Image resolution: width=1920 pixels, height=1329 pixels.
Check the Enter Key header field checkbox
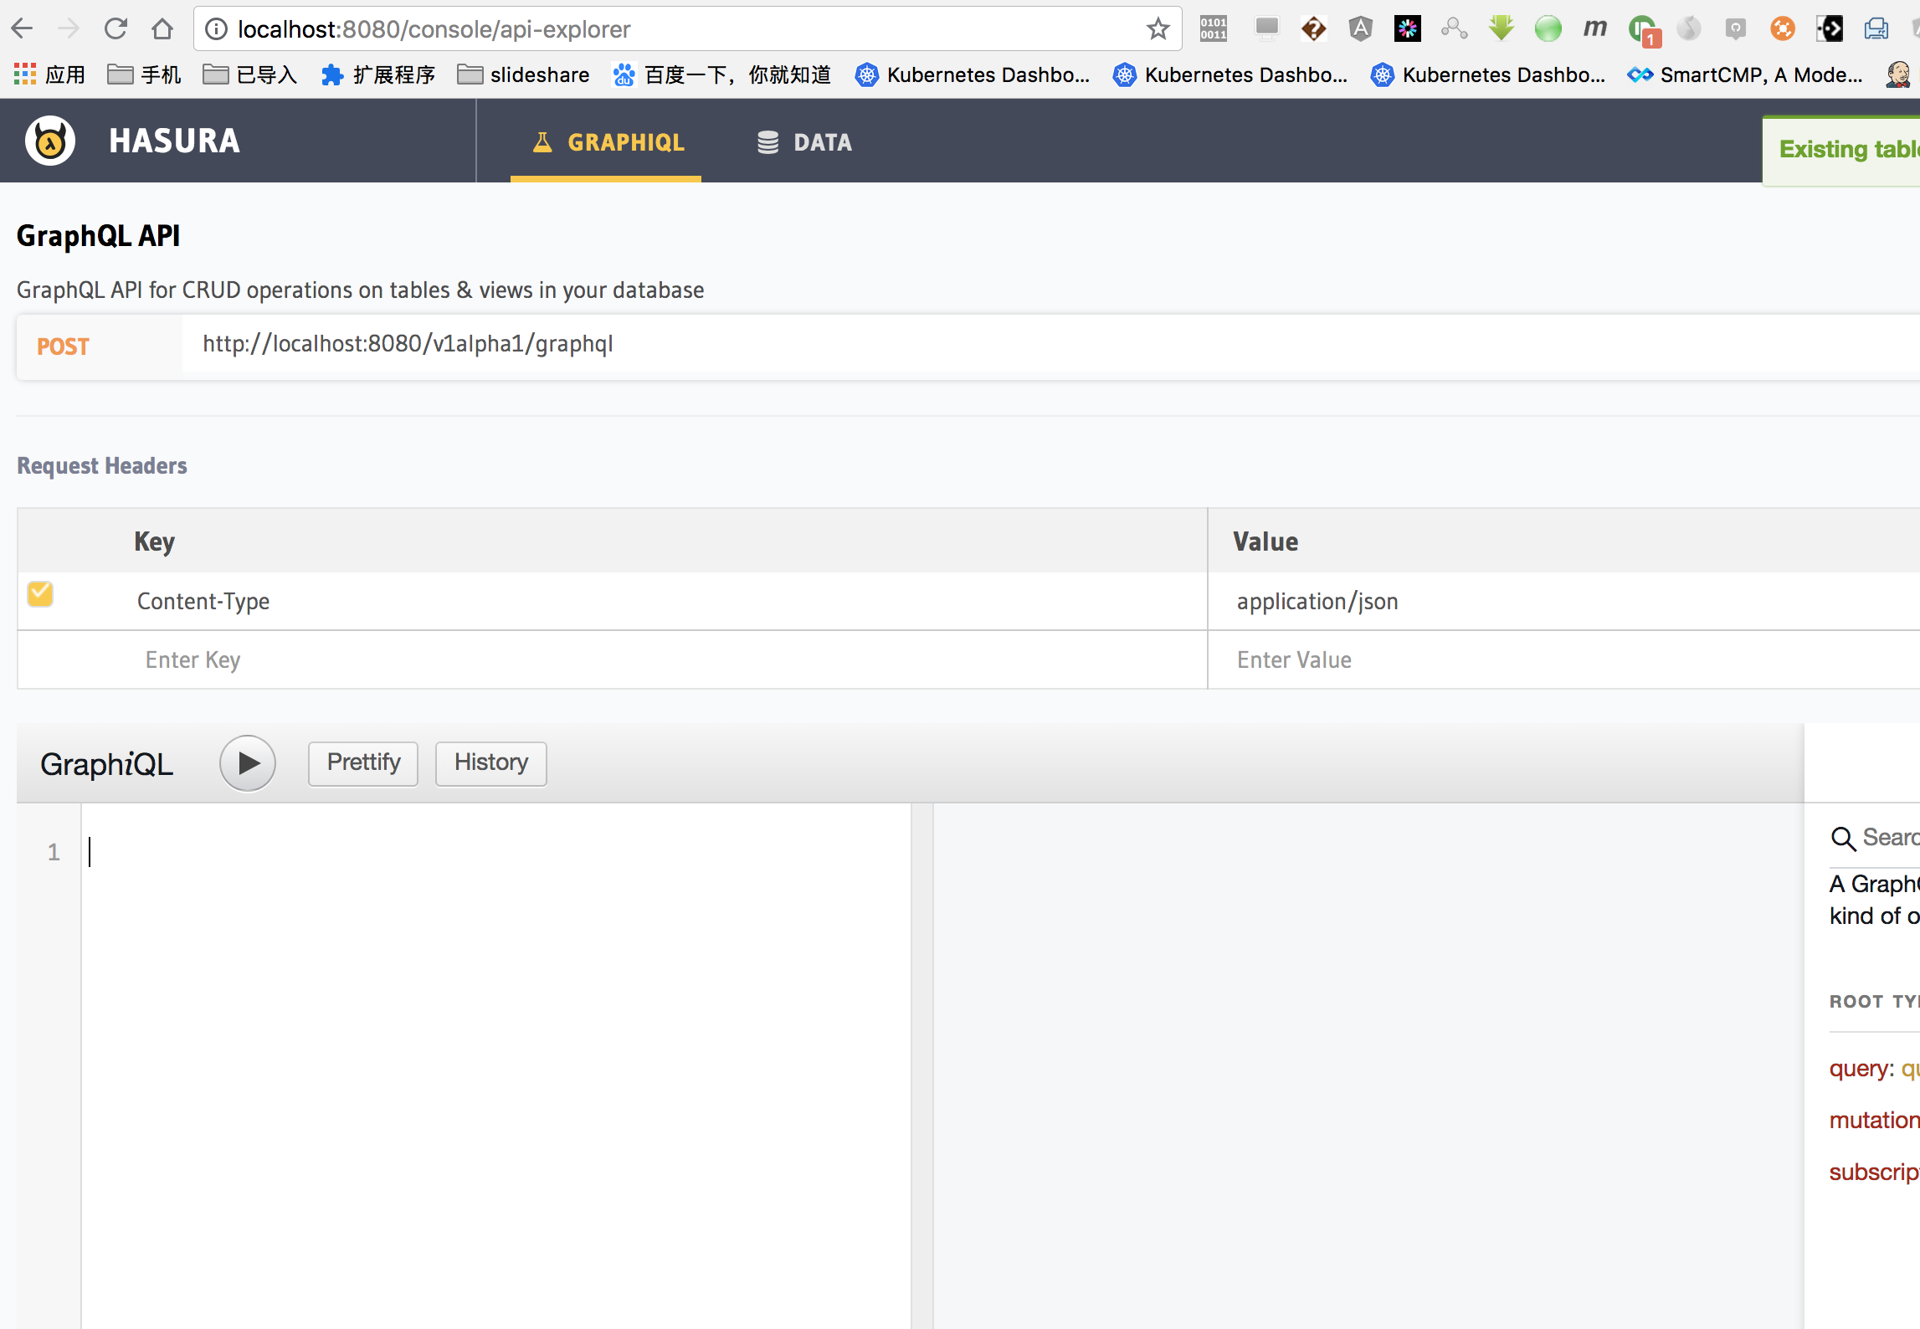[39, 659]
